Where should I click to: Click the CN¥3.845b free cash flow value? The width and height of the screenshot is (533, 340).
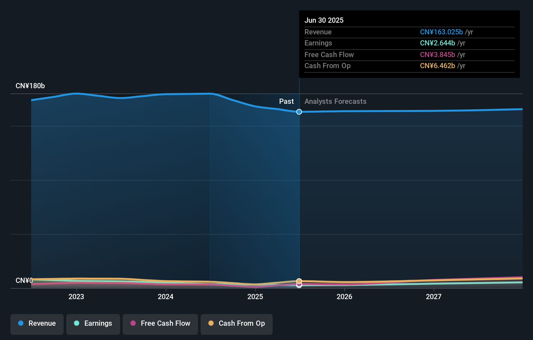[x=438, y=55]
